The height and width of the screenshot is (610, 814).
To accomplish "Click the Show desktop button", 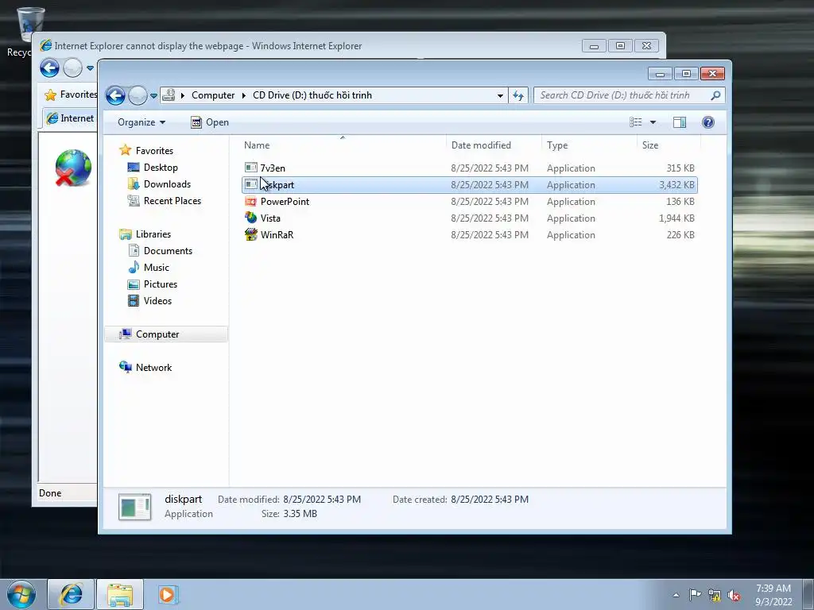I will [808, 594].
